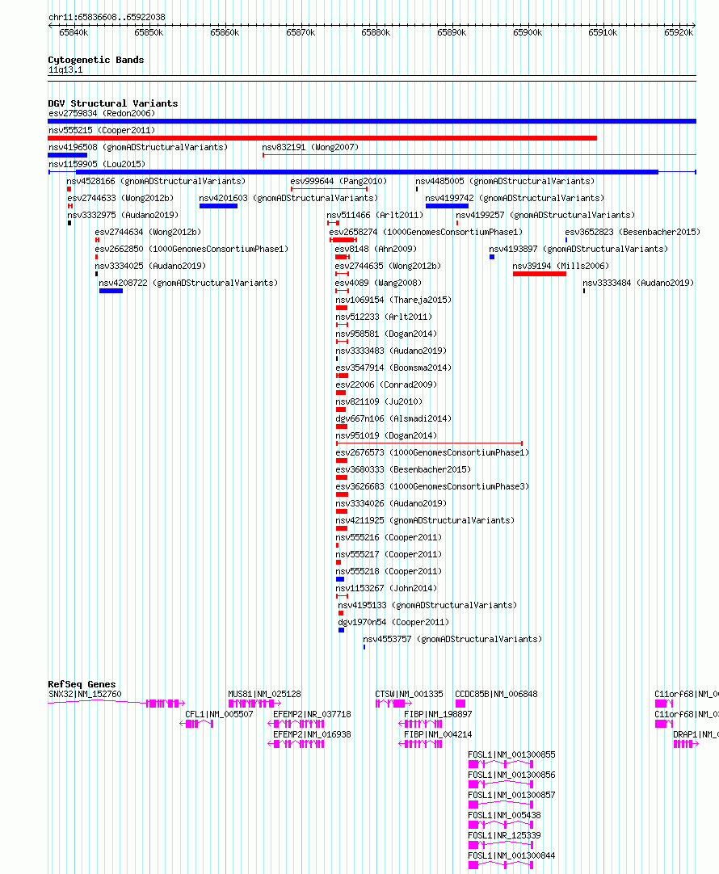The width and height of the screenshot is (719, 874).
Task: Open esv2658274 1000GenomesConsortiumPhase1 label
Action: tap(426, 232)
